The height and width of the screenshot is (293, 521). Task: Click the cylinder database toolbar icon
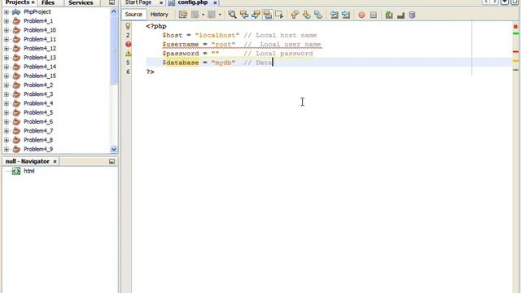click(412, 15)
